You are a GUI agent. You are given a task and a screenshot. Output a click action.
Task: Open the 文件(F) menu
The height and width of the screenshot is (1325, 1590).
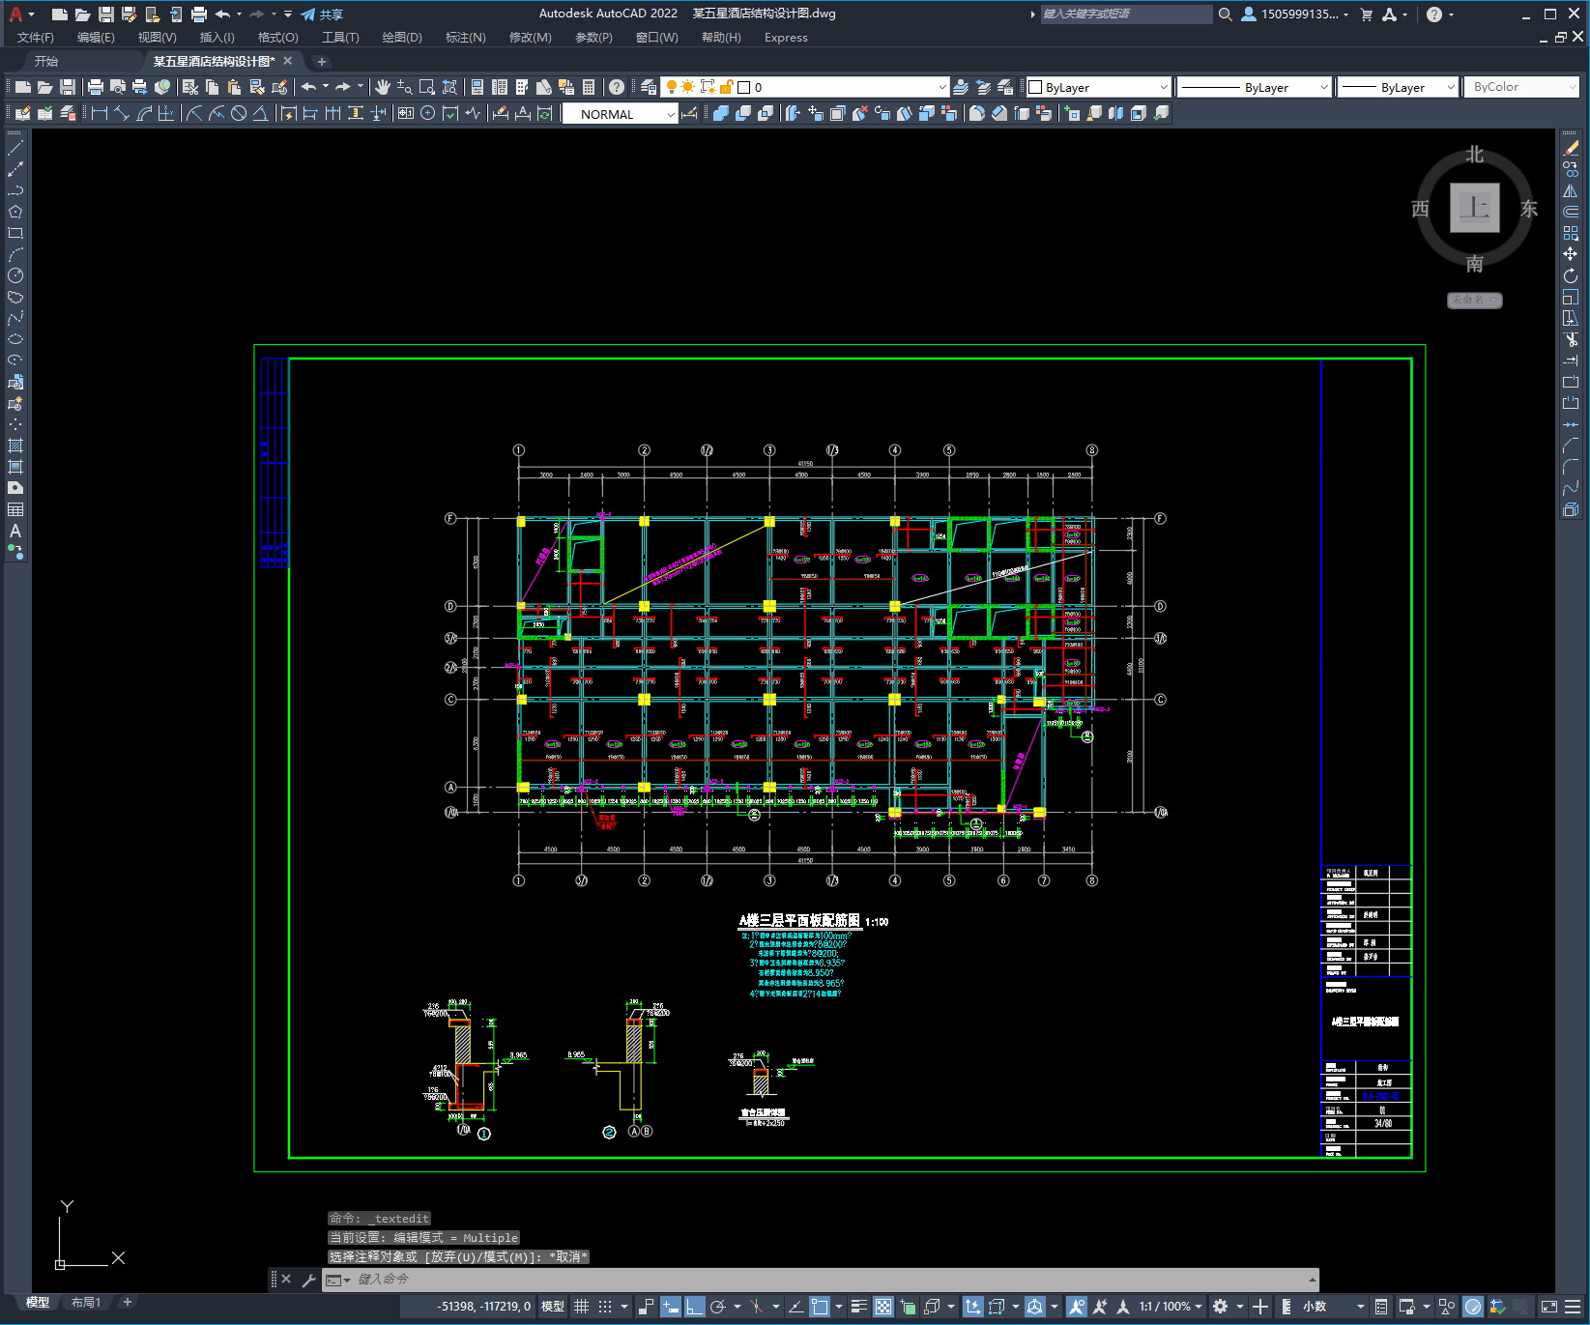point(36,38)
